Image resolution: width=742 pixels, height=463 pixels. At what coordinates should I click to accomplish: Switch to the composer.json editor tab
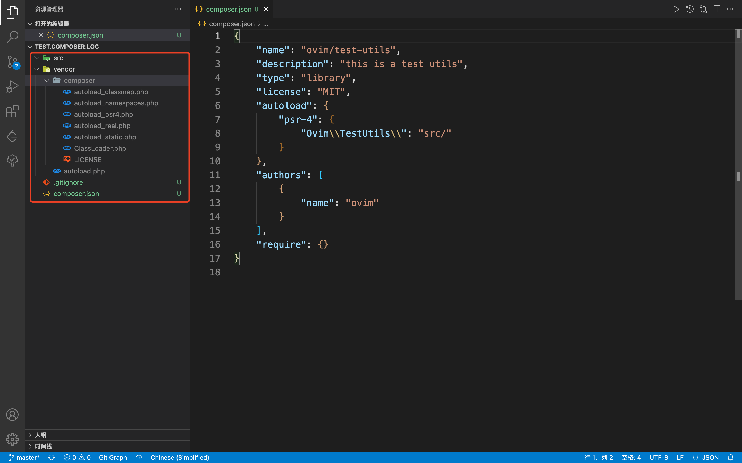tap(229, 9)
